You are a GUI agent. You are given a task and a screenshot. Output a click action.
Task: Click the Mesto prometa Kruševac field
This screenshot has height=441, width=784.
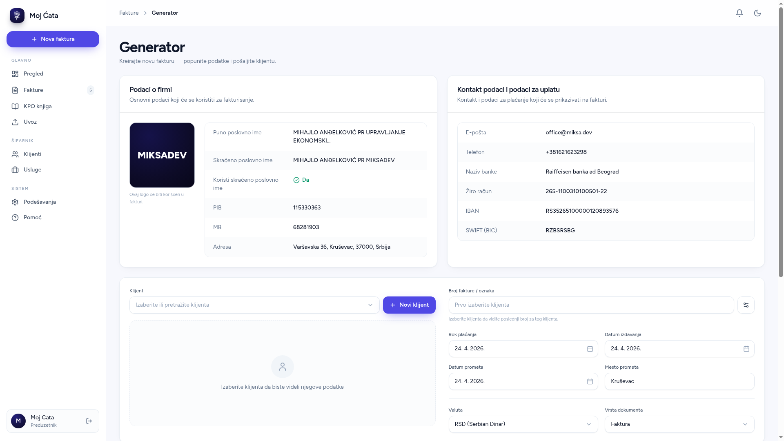coord(679,381)
